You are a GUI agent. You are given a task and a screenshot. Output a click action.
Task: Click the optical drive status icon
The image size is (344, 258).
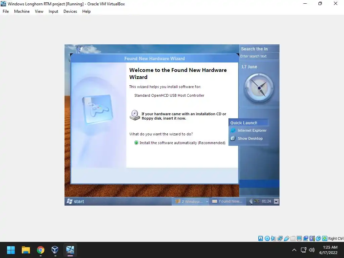pyautogui.click(x=267, y=239)
